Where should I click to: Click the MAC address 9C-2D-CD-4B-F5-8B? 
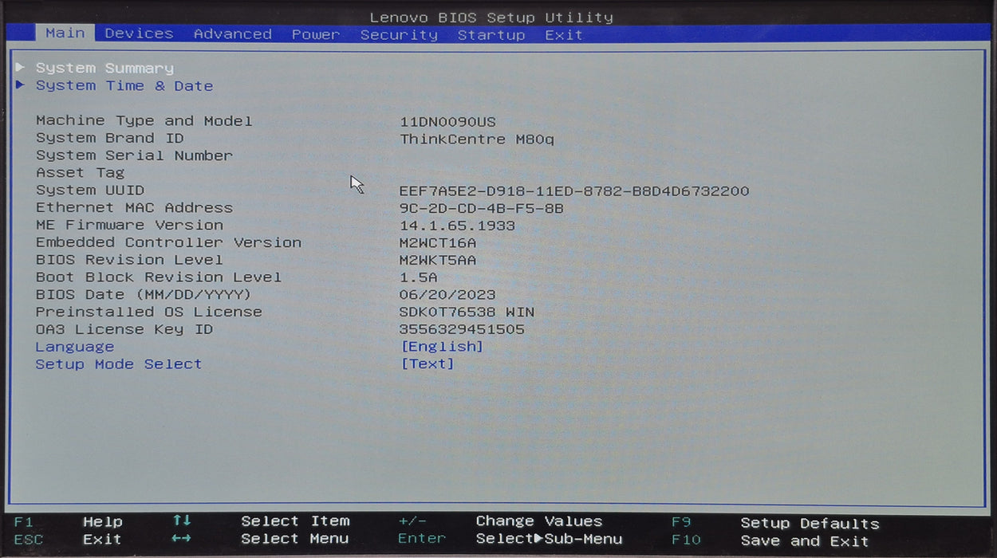pos(482,209)
